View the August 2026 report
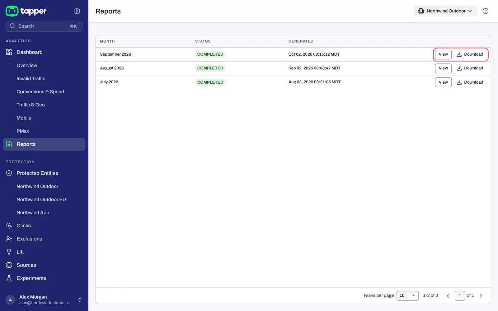 point(443,68)
